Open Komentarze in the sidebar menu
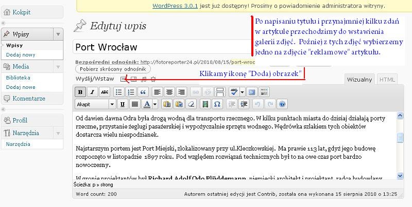 click(28, 98)
